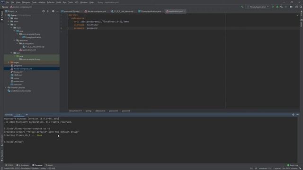Start debugging with the green bug icon
The width and height of the screenshot is (303, 170).
pyautogui.click(x=277, y=7)
